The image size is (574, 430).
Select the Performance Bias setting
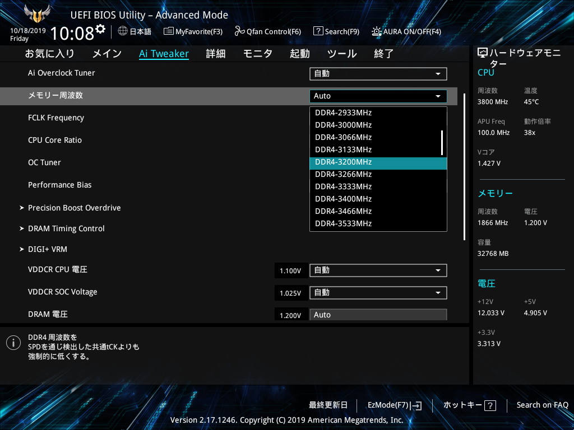(59, 185)
